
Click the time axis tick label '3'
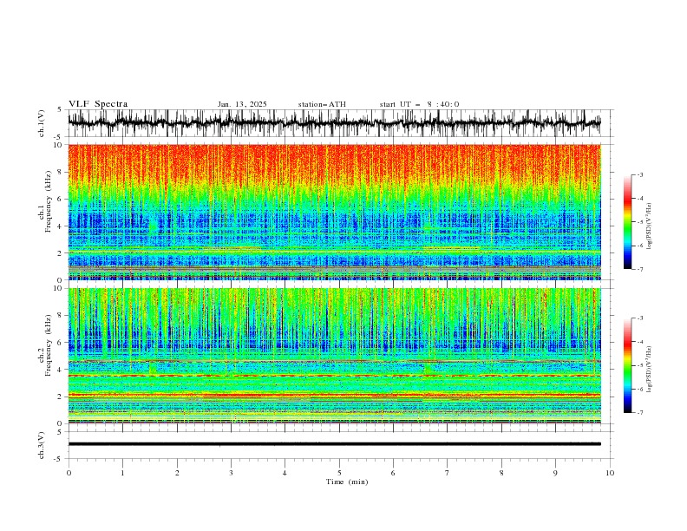coord(231,473)
